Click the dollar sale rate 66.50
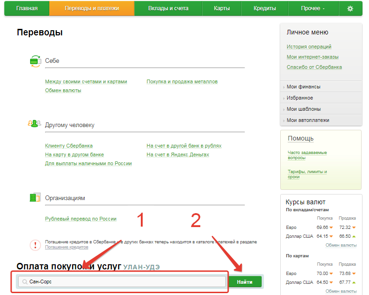 point(345,236)
